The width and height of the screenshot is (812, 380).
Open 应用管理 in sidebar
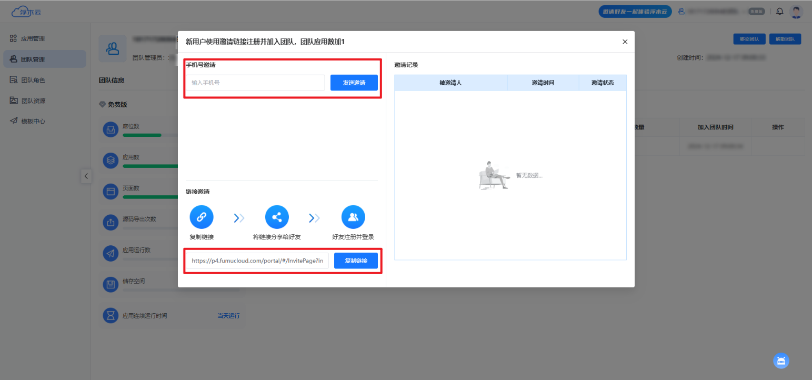click(33, 38)
